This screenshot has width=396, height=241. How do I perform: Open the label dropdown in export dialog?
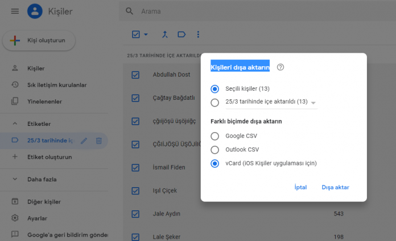click(313, 103)
